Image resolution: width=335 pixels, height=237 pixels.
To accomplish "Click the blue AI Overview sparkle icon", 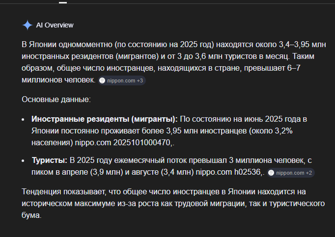I will click(x=28, y=25).
